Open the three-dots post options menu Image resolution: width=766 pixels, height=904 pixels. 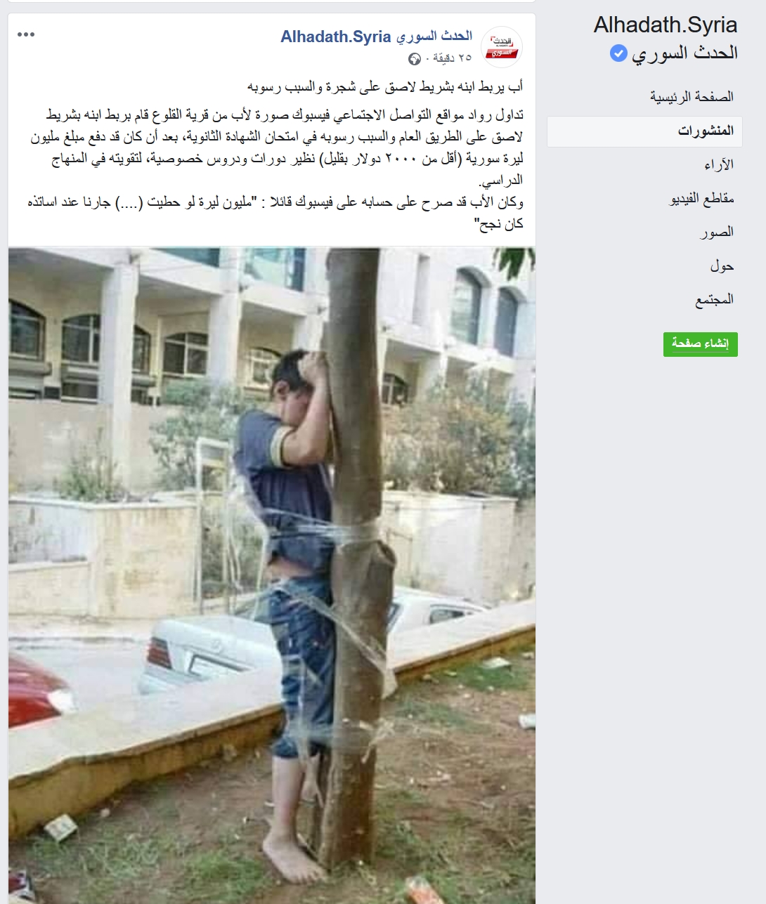26,34
